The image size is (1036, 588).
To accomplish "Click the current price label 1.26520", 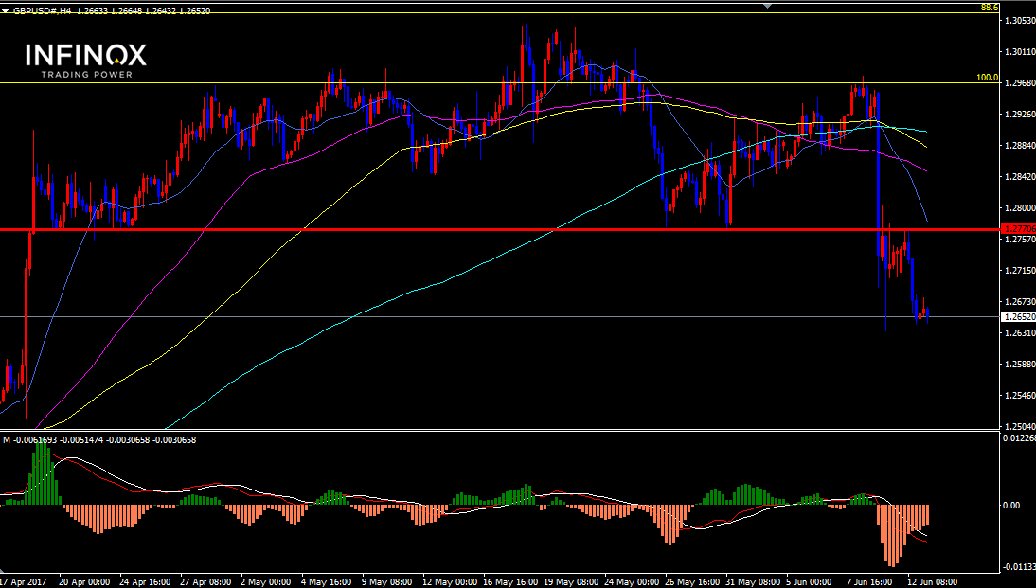I will tap(1019, 316).
